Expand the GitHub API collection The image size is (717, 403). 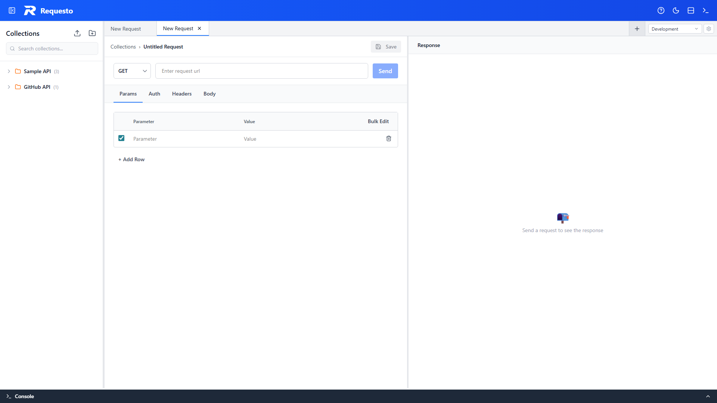click(x=9, y=87)
